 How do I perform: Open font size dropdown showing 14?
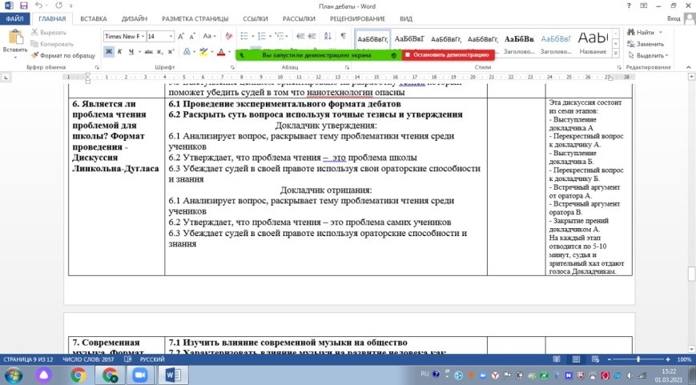[x=171, y=36]
